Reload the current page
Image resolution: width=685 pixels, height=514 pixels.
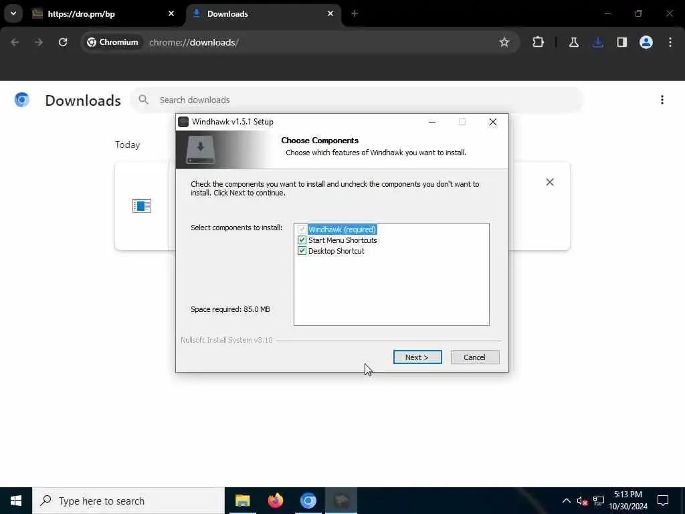[63, 42]
